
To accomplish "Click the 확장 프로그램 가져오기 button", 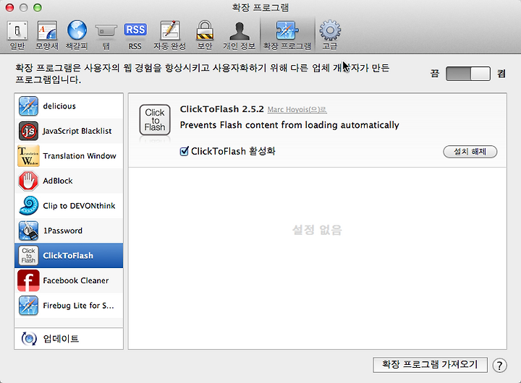I will [x=430, y=365].
